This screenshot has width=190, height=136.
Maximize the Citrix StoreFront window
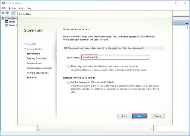pyautogui.click(x=176, y=3)
